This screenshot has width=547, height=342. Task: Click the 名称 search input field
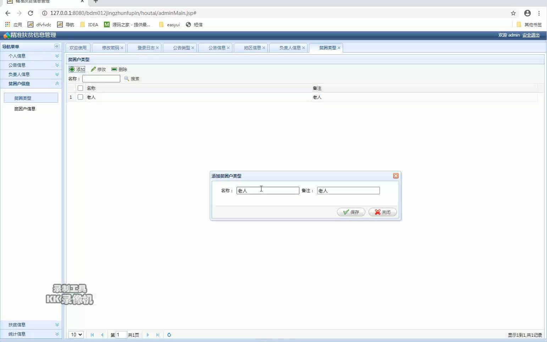click(x=101, y=78)
